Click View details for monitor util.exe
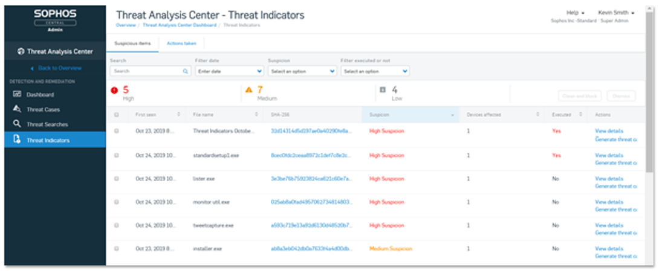This screenshot has height=273, width=662. click(609, 202)
